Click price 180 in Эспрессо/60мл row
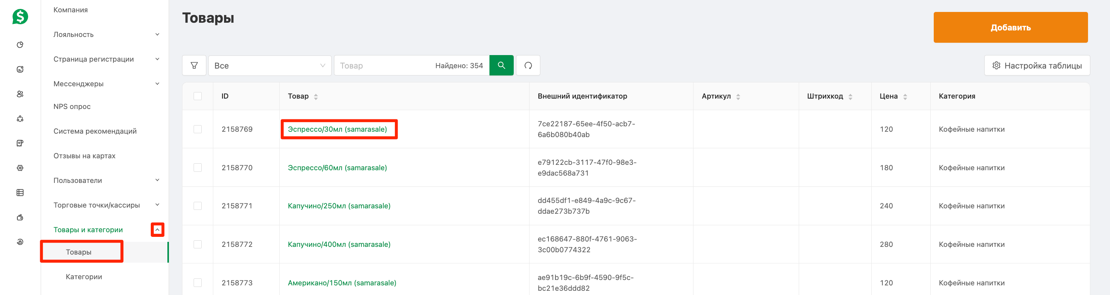1110x295 pixels. pos(886,168)
